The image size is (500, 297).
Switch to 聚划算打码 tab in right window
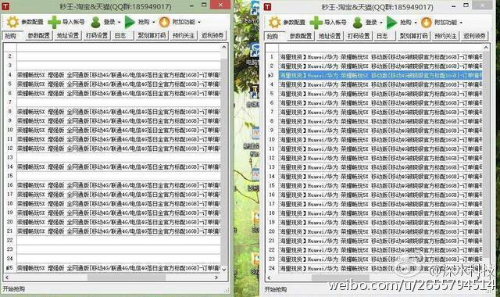(x=413, y=36)
